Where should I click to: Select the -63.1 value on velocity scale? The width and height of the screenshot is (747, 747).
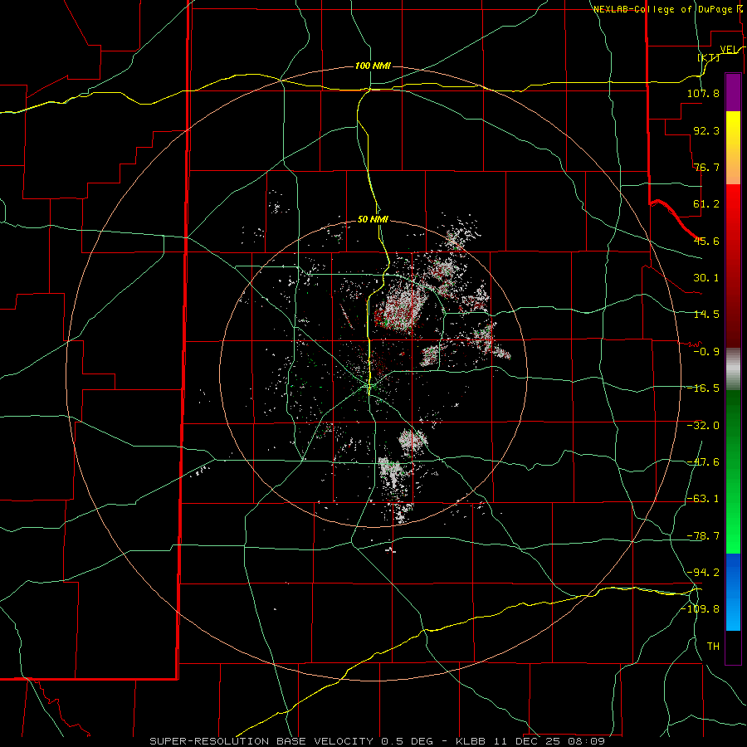point(703,499)
